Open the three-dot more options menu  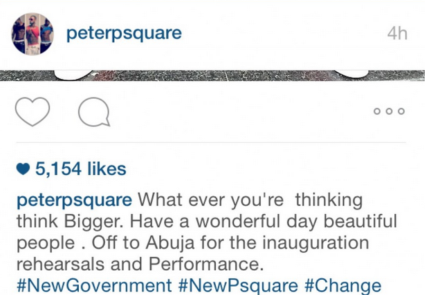pos(388,111)
